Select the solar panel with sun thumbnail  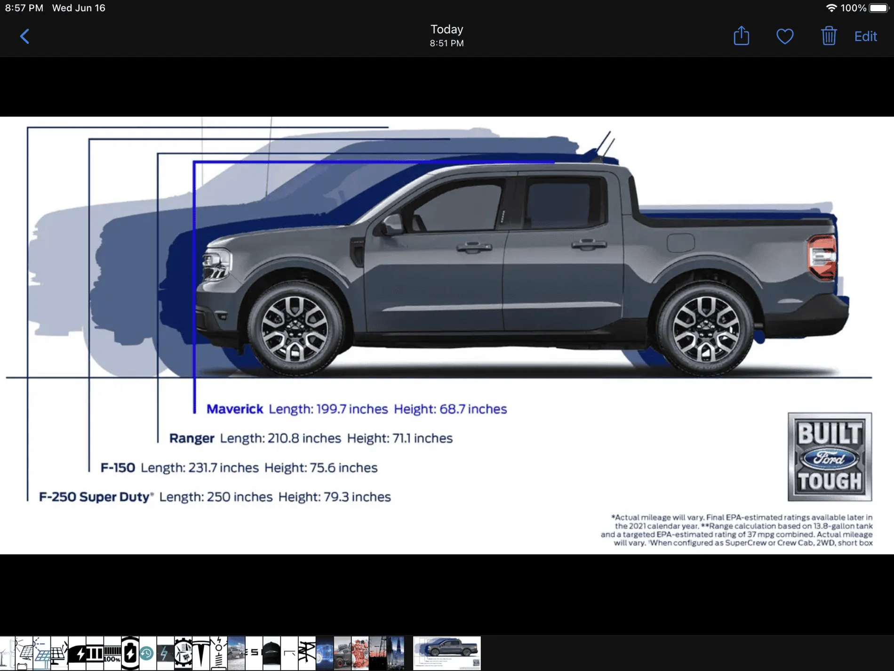tap(24, 654)
